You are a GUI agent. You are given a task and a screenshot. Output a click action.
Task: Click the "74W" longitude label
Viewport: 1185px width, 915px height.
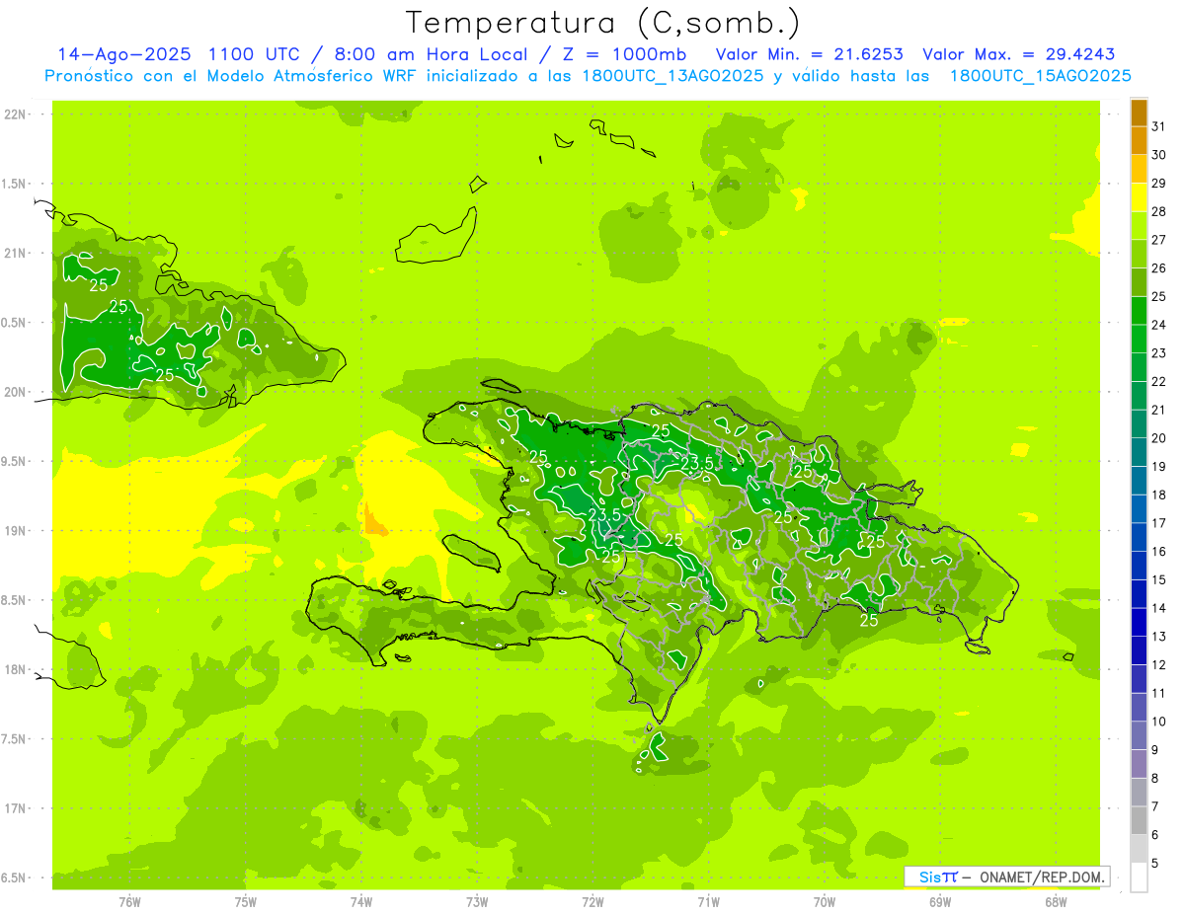pyautogui.click(x=361, y=901)
